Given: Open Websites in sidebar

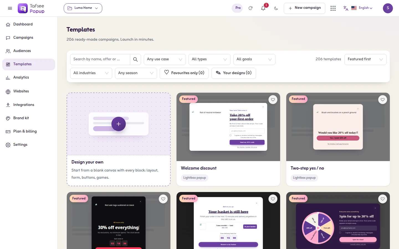Looking at the screenshot, I should pyautogui.click(x=29, y=91).
